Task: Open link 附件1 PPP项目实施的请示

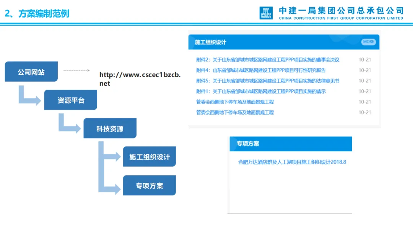Action: coord(261,92)
